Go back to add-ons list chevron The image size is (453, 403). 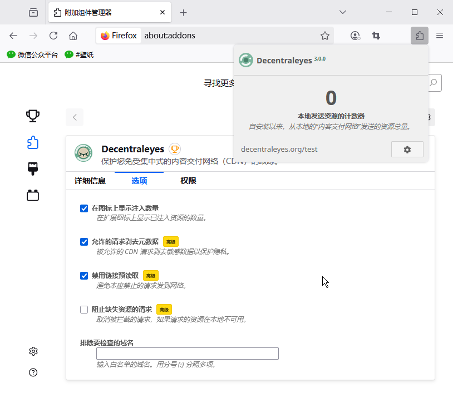[x=75, y=117]
